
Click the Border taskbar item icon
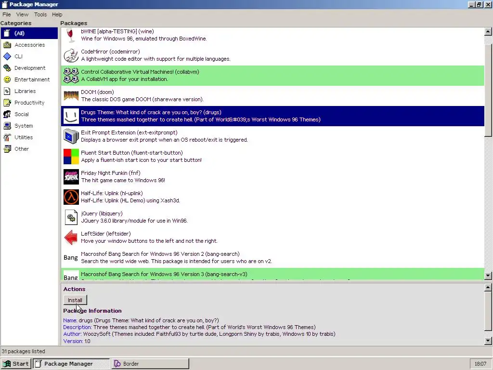click(117, 364)
